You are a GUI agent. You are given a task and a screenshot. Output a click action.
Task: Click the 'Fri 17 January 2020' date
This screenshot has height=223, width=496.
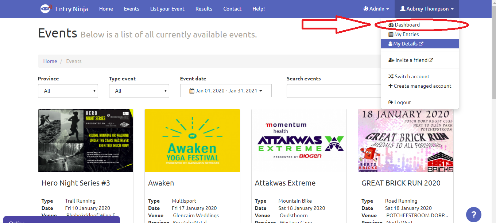pos(194,208)
